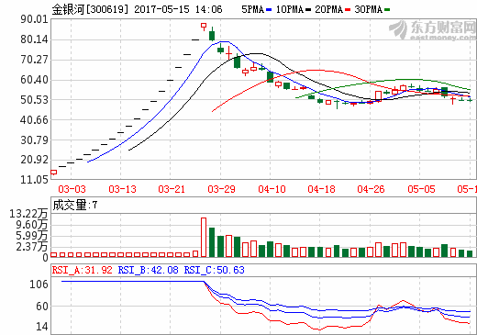
Task: Click the timestamp 2017-05-15 14:06
Action: pyautogui.click(x=178, y=9)
